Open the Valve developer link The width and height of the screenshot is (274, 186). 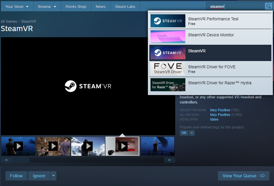214,119
